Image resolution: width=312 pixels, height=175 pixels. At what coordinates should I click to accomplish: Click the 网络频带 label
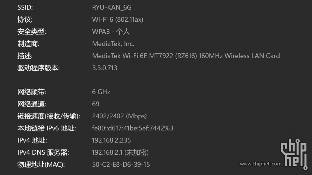tap(32, 92)
